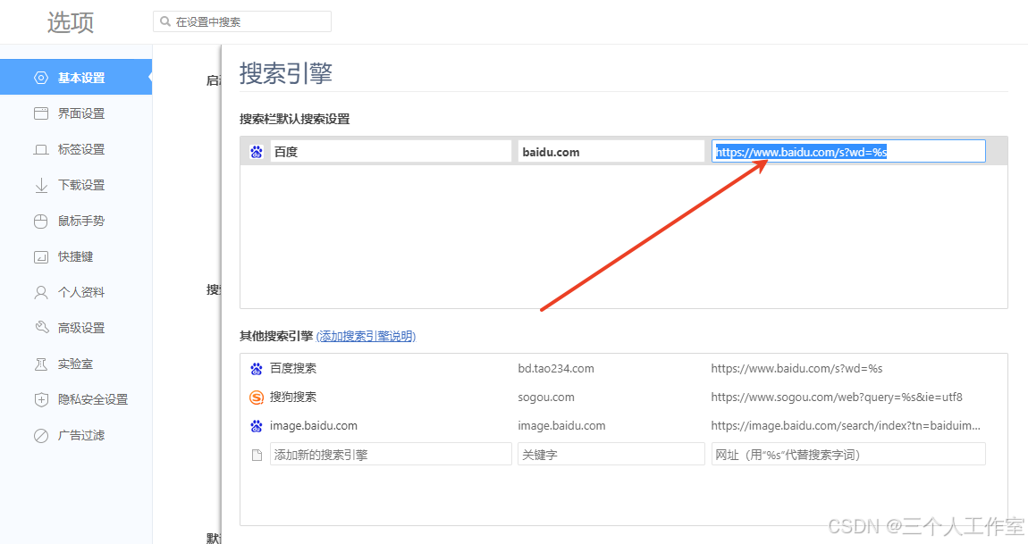Open 隐私安全设置 in sidebar
1028x544 pixels.
point(76,399)
